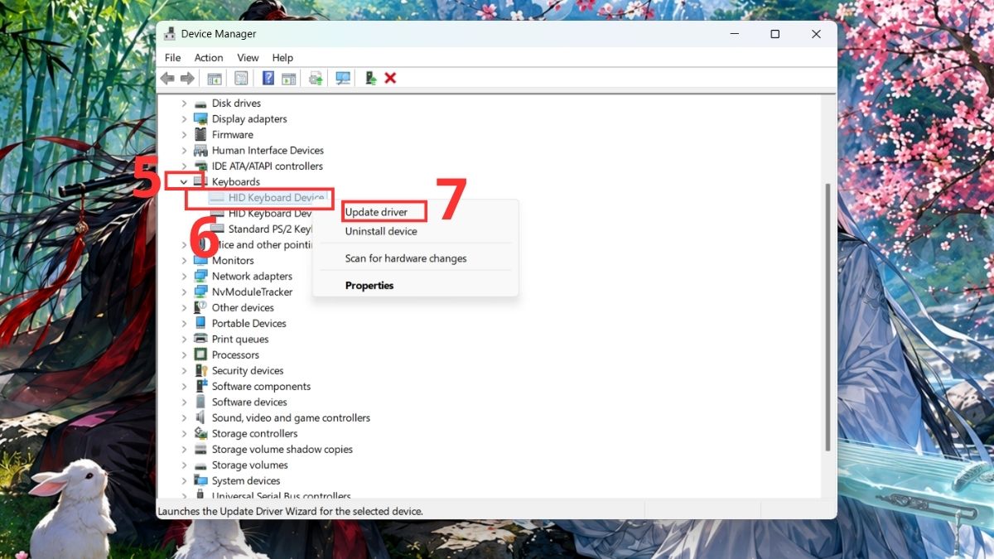Click the gear with green arrow toolbar icon
Image resolution: width=994 pixels, height=559 pixels.
[x=316, y=78]
